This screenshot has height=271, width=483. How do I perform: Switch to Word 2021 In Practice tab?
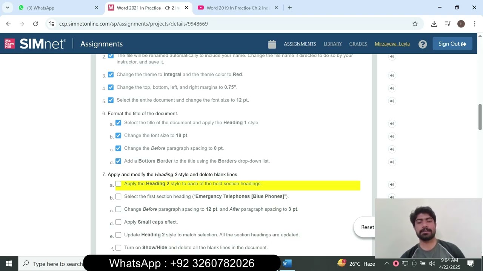click(x=148, y=8)
